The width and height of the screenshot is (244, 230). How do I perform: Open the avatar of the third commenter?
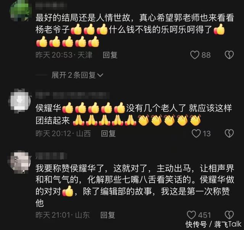pos(19,162)
